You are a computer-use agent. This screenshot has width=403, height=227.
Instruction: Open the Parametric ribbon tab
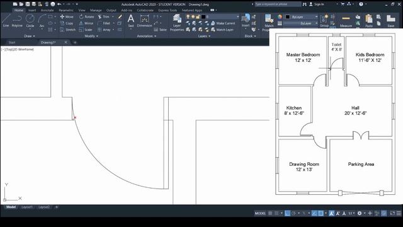pyautogui.click(x=66, y=10)
